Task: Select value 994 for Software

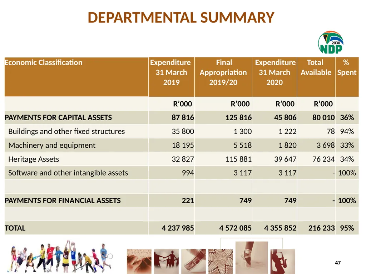Action: tap(188, 173)
